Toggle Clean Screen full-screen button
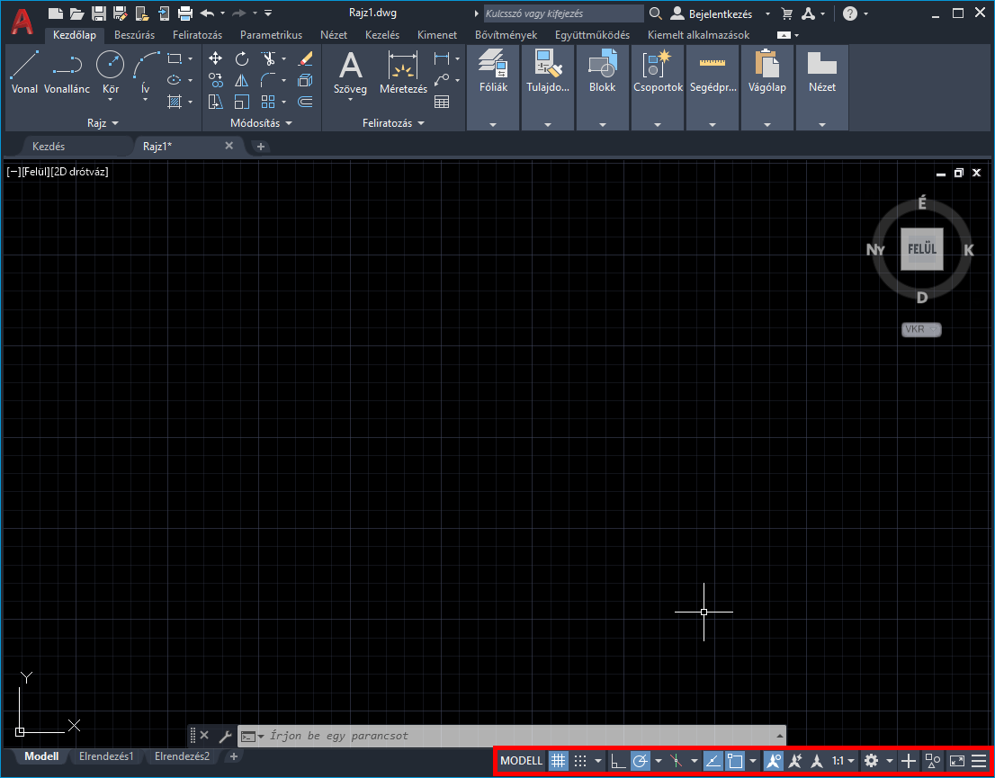 click(x=956, y=760)
